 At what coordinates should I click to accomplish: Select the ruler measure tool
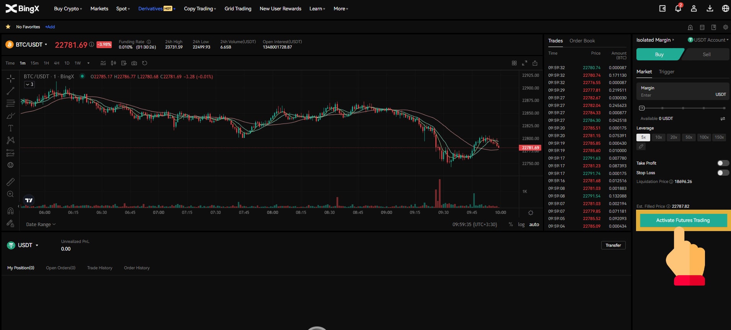click(x=11, y=182)
